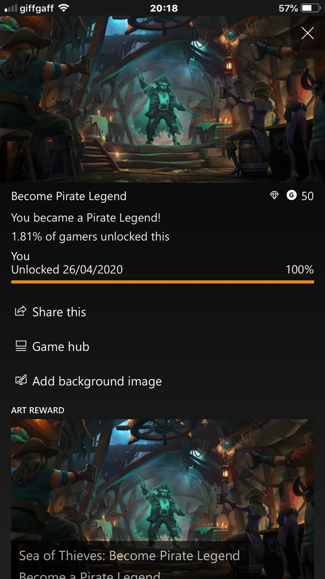Tap the orange achievement progress bar
Screen dimensions: 325x579
(162, 281)
